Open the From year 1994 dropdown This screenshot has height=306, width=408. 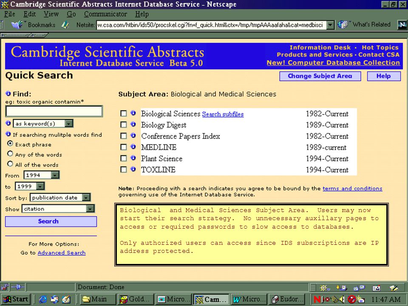pyautogui.click(x=41, y=175)
